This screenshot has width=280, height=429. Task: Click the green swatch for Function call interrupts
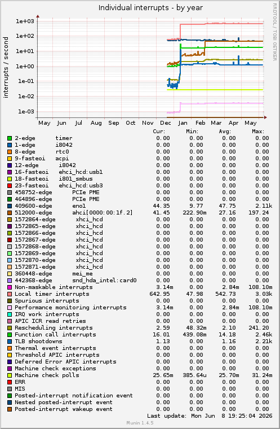[10, 335]
